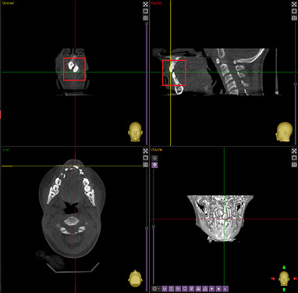The width and height of the screenshot is (298, 293).
Task: Take a snapshot of the Axial view
Action: tap(145, 165)
